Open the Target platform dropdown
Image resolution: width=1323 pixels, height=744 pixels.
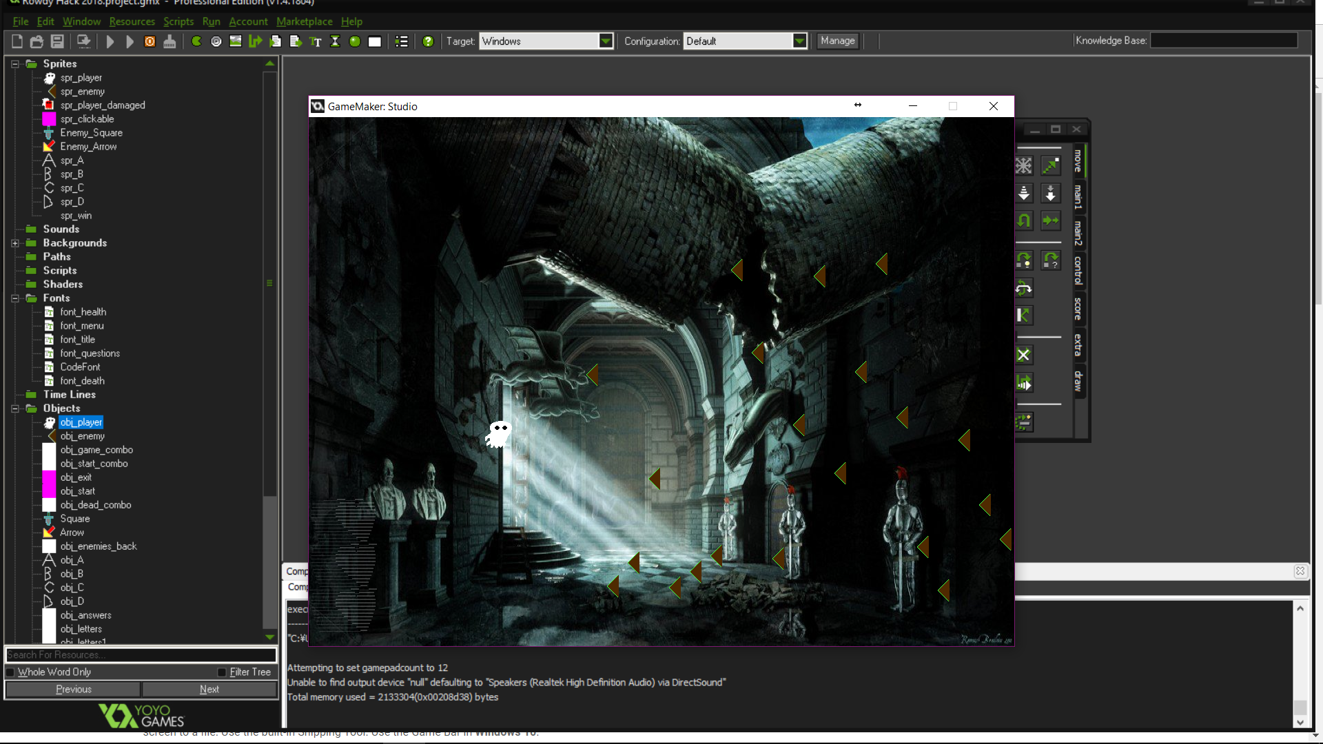pos(605,41)
